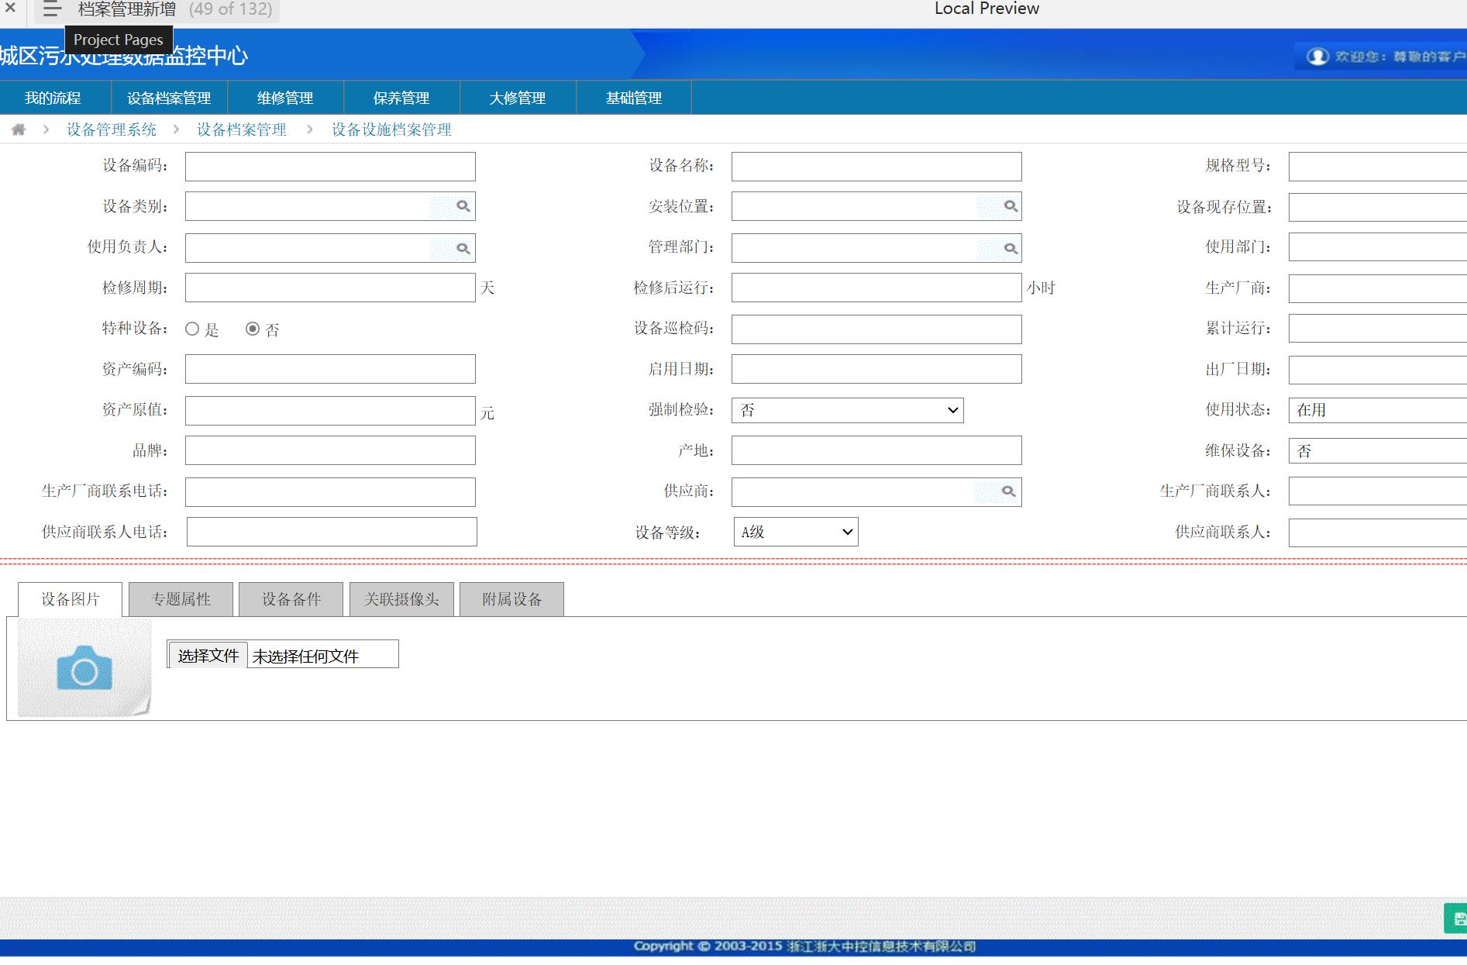Switch to the 设备图片 tab
The image size is (1467, 965).
[70, 599]
